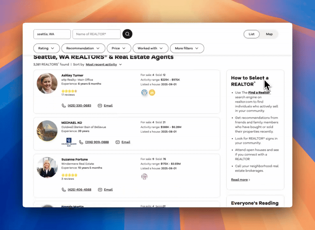
Task: Click Windermere Real Estate text
Action: [x=78, y=164]
